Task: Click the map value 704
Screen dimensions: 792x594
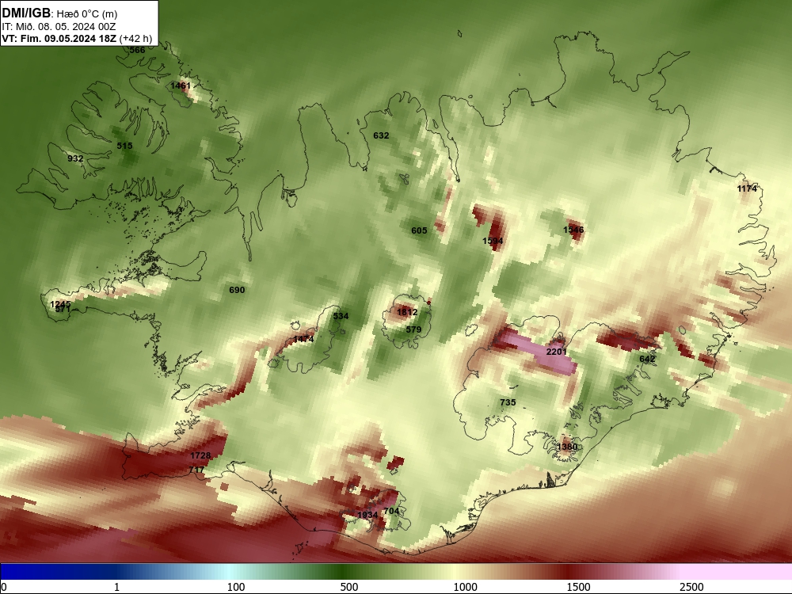Action: pos(391,511)
